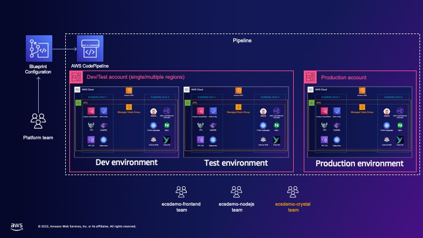Click "Dev/Test account (single/multiple regions)" text
The image size is (423, 238).
[x=136, y=77]
